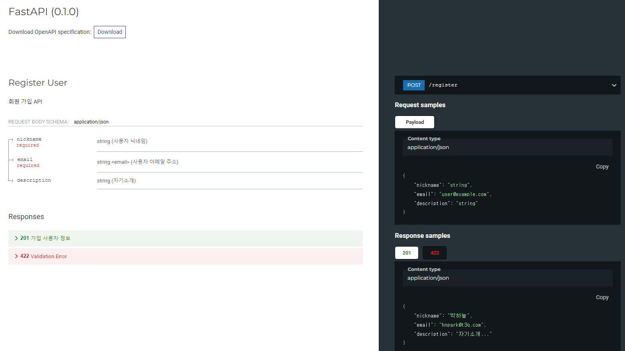
Task: Select the Payload request sample tab
Action: pyautogui.click(x=415, y=122)
